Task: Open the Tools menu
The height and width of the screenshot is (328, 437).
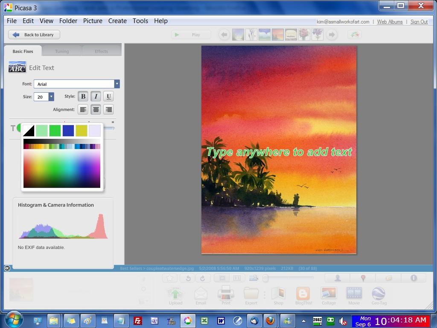Action: [x=140, y=21]
